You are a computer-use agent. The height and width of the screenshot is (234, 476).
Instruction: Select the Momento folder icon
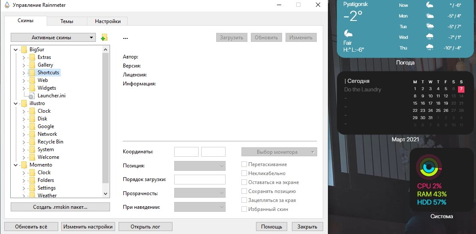coord(24,165)
